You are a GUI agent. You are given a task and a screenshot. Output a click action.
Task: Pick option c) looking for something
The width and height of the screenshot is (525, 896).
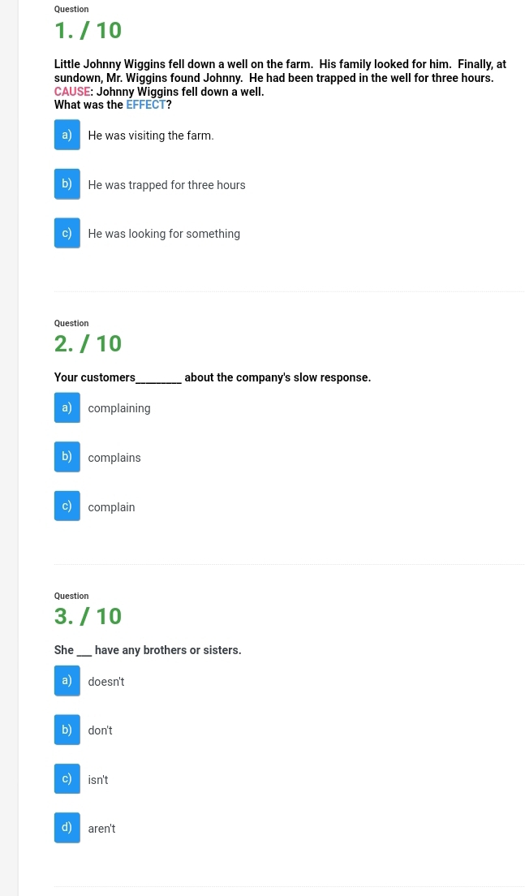pos(67,233)
